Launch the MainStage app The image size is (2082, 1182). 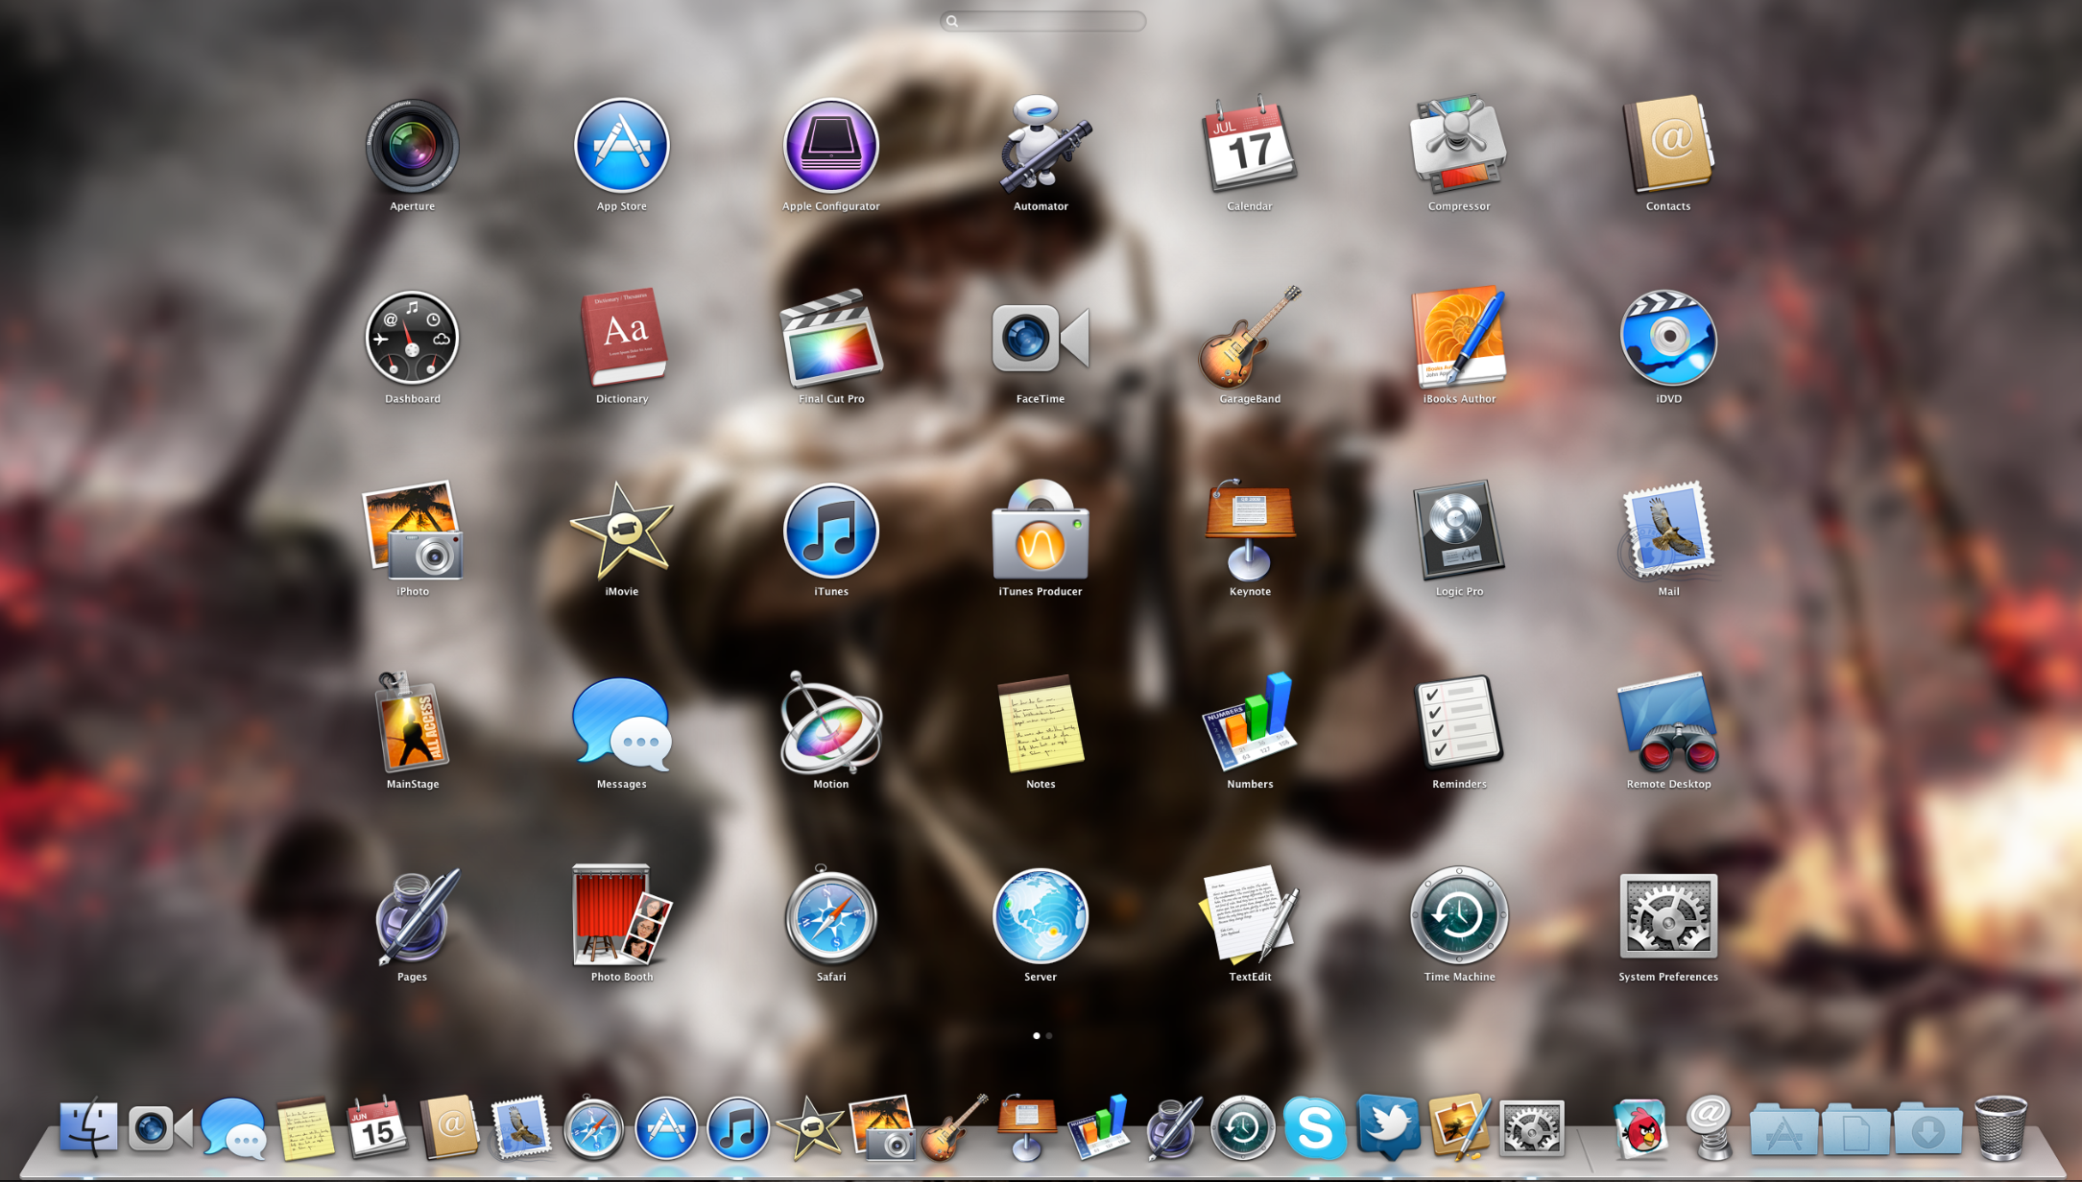coord(413,725)
